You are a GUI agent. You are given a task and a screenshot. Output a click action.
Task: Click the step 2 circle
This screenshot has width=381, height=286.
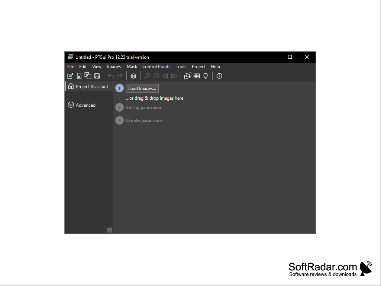[120, 107]
